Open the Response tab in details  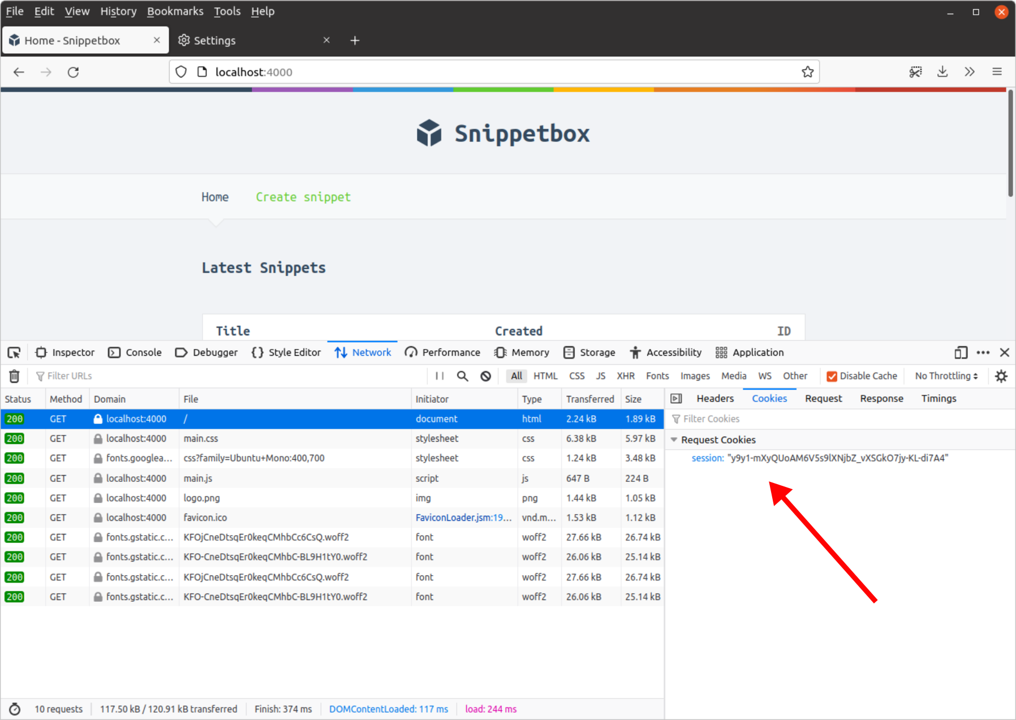pyautogui.click(x=881, y=399)
